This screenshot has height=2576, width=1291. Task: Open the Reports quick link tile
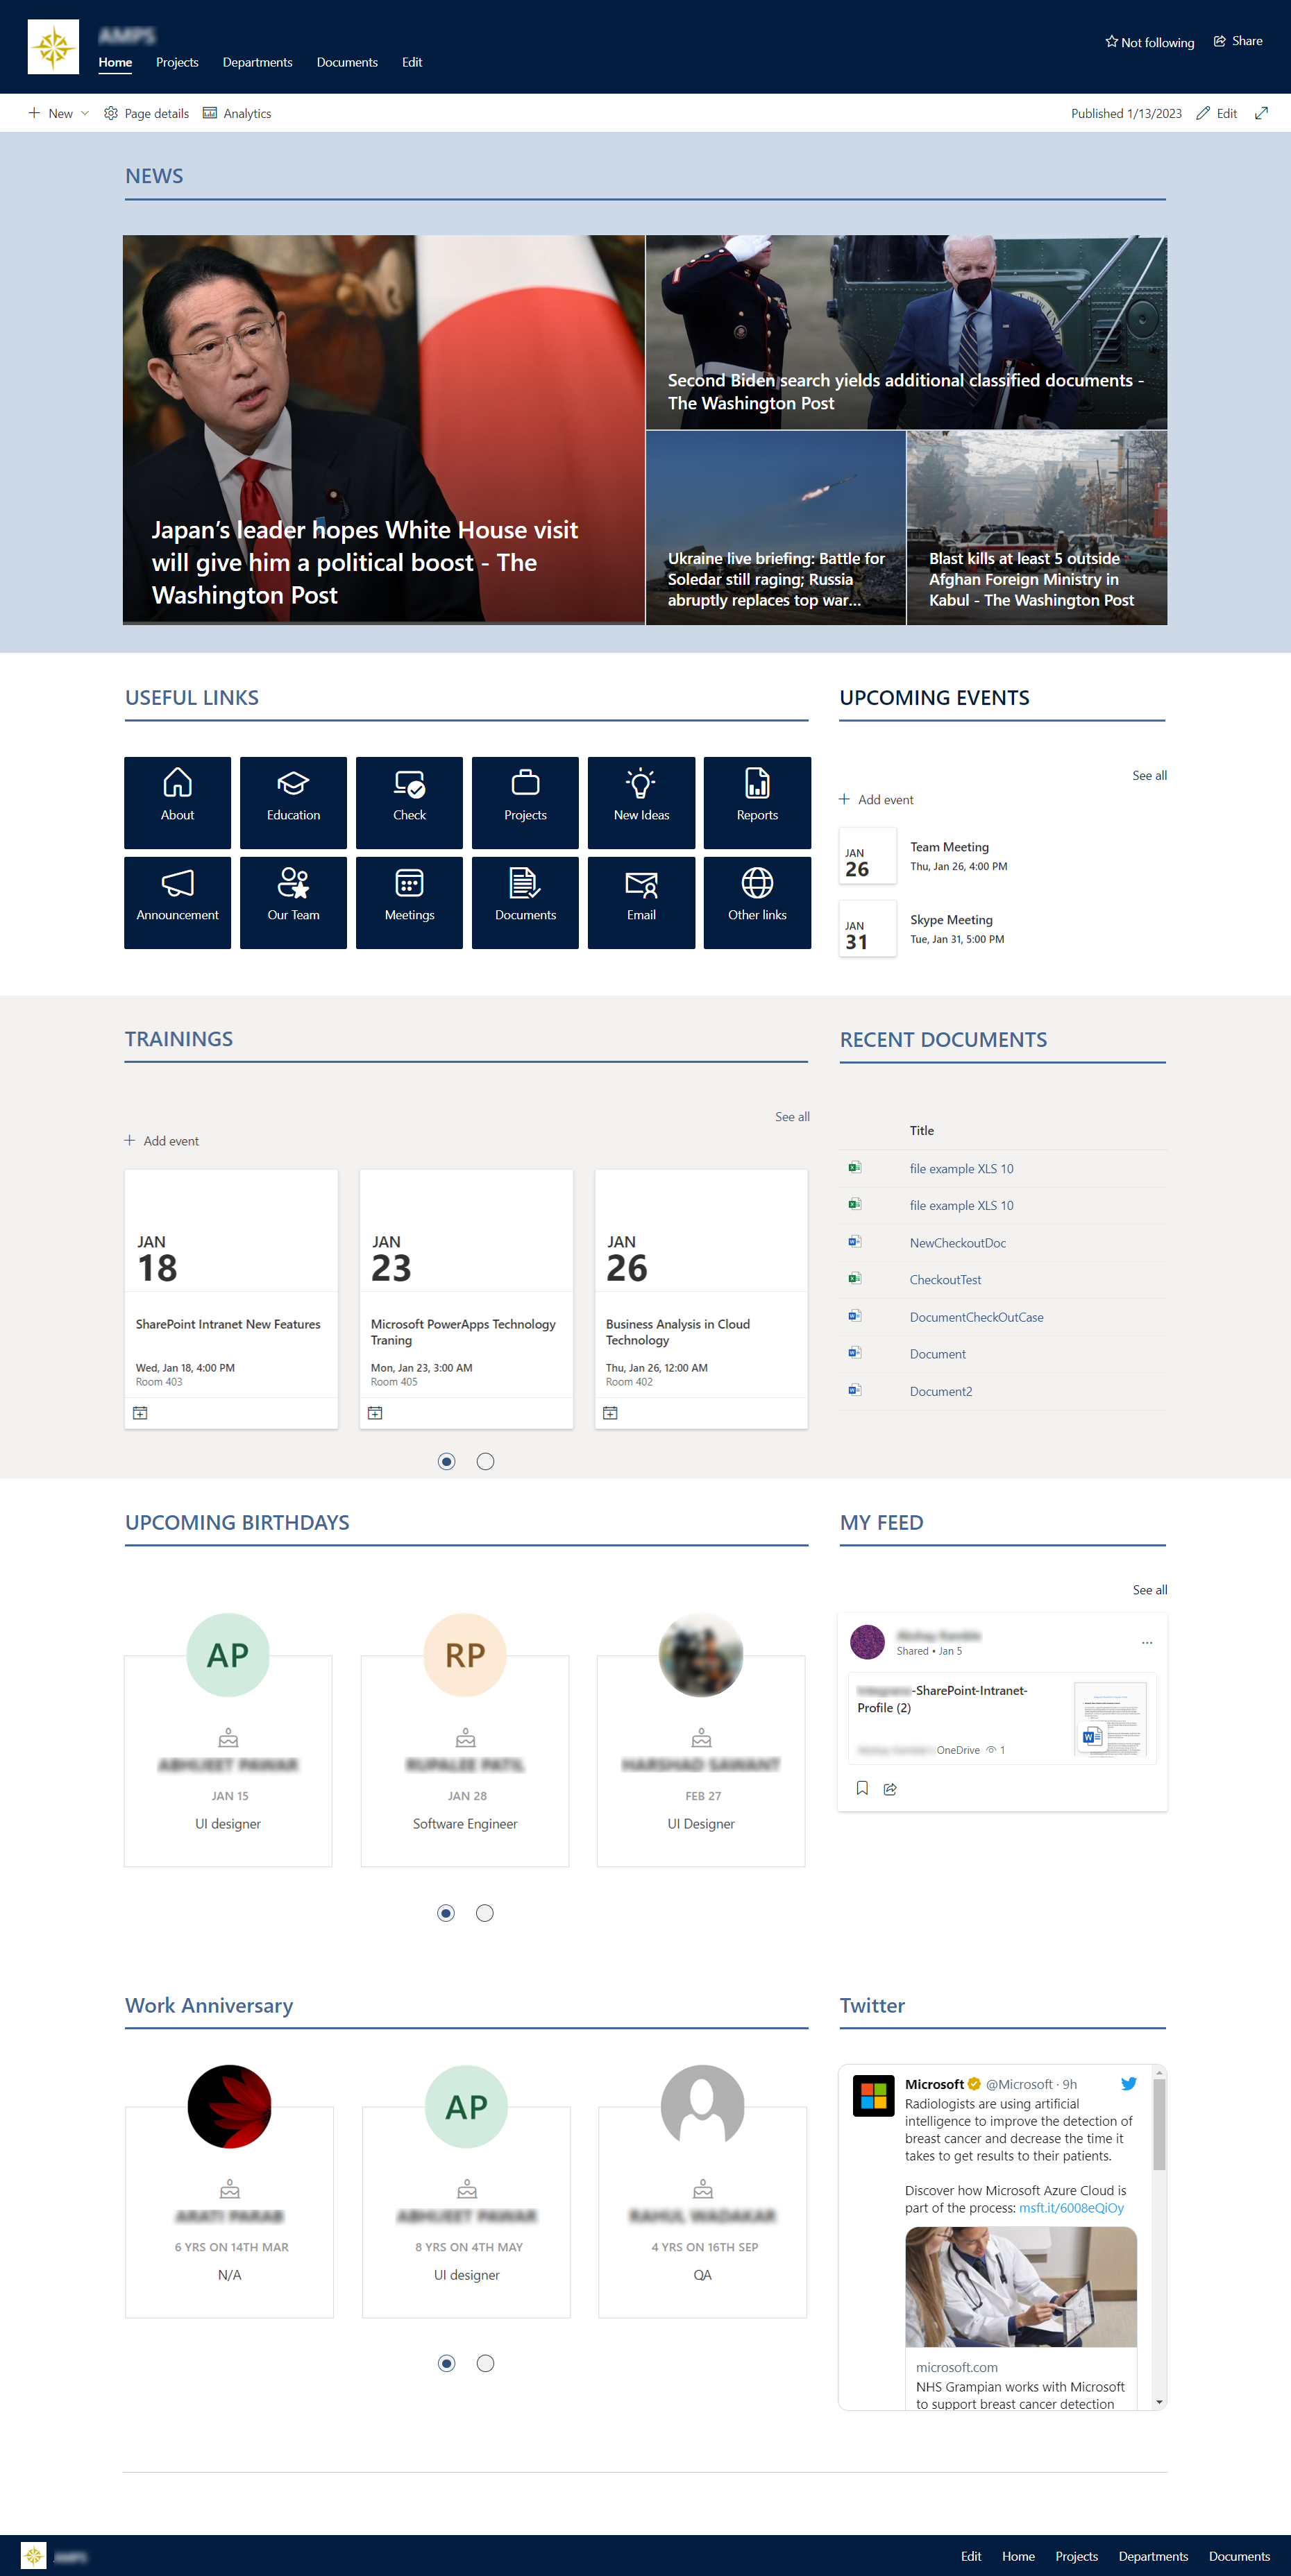coord(757,802)
